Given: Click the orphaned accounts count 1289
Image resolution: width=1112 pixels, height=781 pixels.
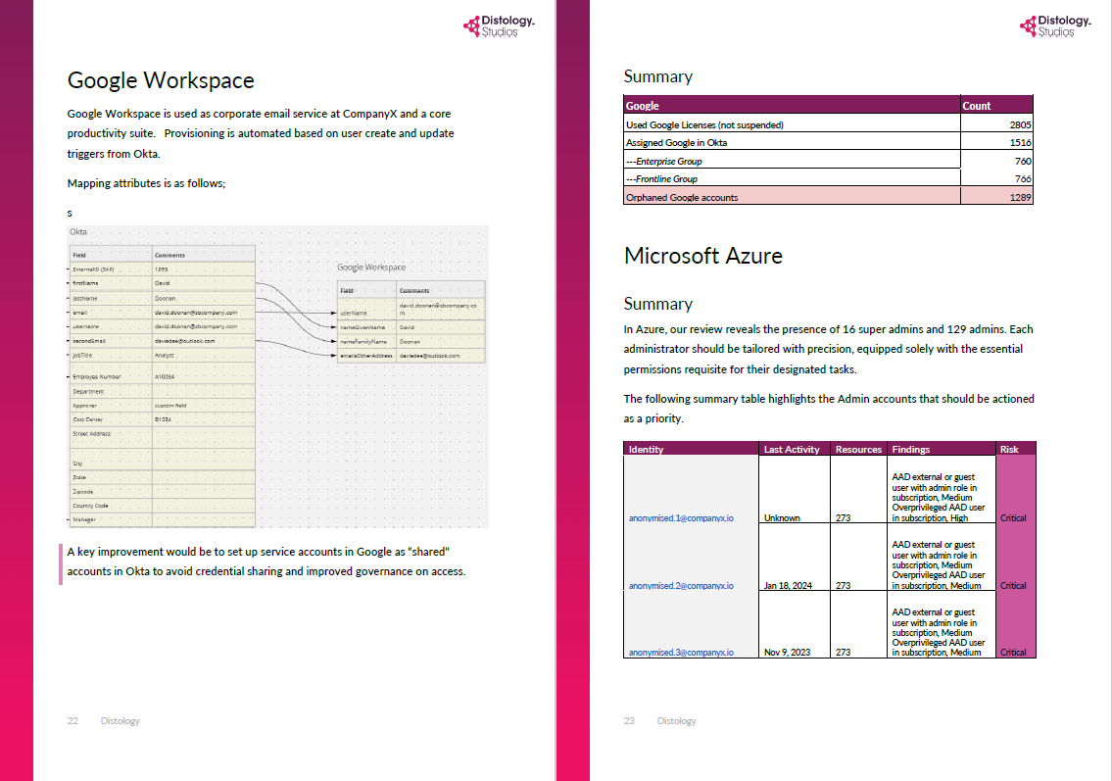Looking at the screenshot, I should [x=1020, y=197].
